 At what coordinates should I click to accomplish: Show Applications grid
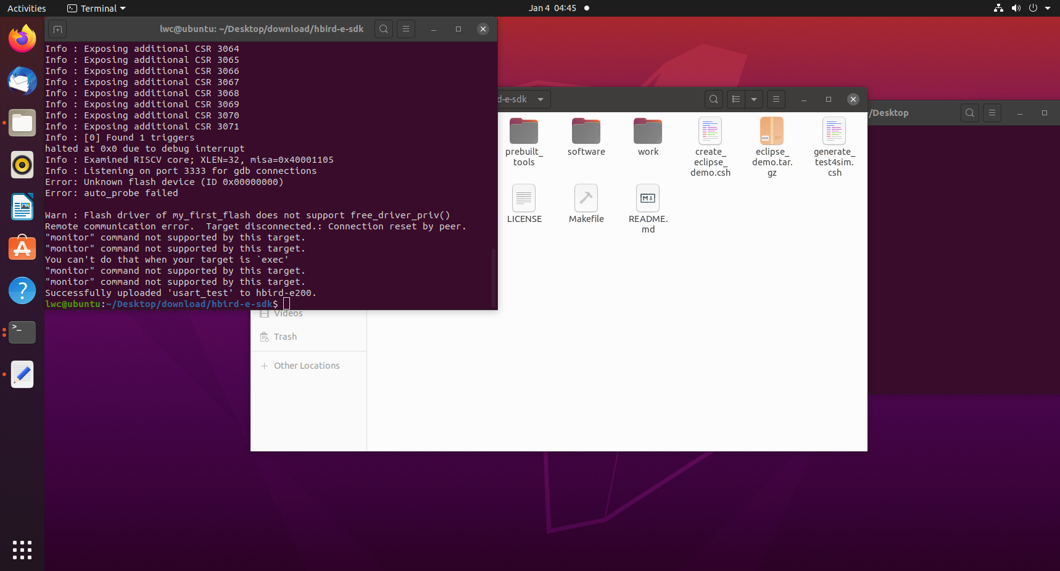(x=22, y=549)
